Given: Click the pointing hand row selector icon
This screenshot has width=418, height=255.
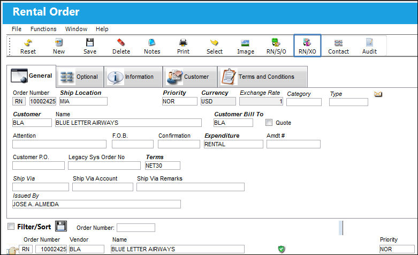Looking at the screenshot, I should click(x=12, y=250).
